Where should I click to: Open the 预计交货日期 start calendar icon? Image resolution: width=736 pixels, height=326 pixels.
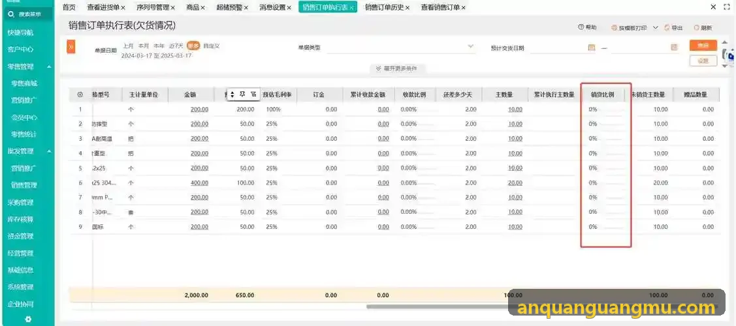(x=592, y=48)
